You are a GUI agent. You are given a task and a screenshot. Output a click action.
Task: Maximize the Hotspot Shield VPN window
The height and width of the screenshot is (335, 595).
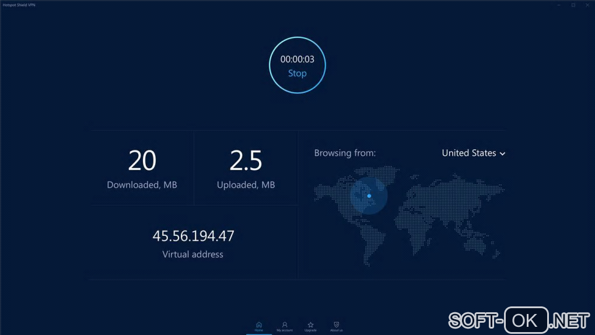tap(573, 5)
